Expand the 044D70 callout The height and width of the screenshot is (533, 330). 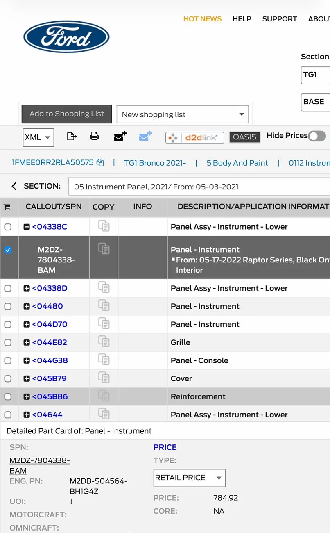(x=27, y=324)
